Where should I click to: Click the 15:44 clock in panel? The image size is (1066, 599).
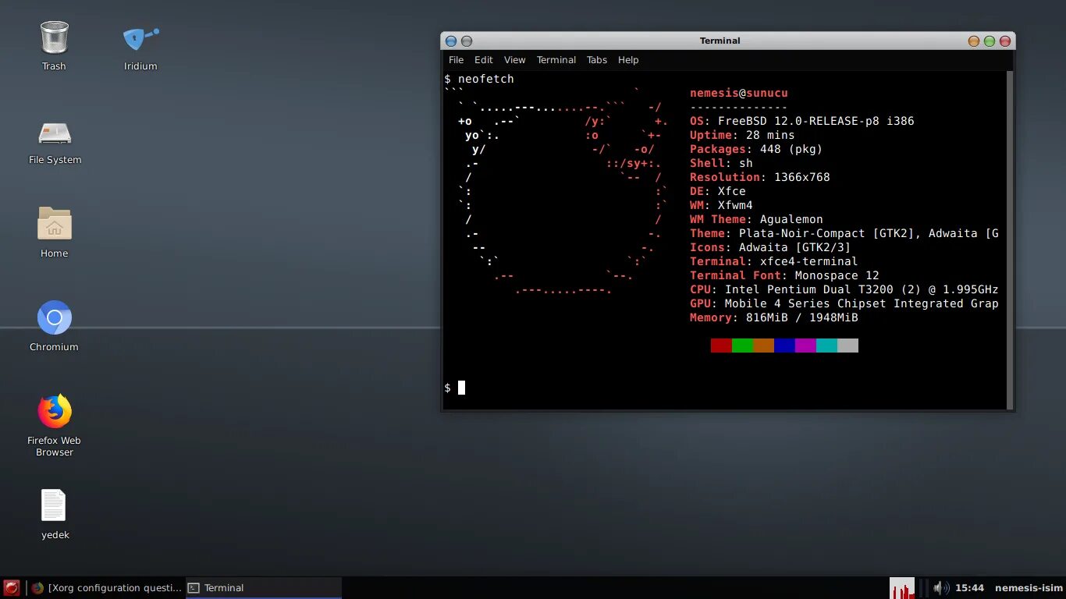coord(969,588)
